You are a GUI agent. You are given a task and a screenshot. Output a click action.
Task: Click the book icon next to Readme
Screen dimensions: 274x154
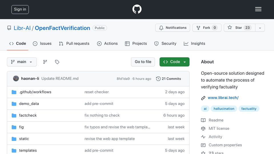[203, 120]
